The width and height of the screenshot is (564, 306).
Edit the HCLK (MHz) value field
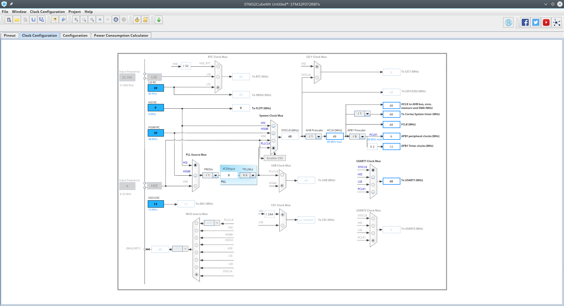click(335, 137)
